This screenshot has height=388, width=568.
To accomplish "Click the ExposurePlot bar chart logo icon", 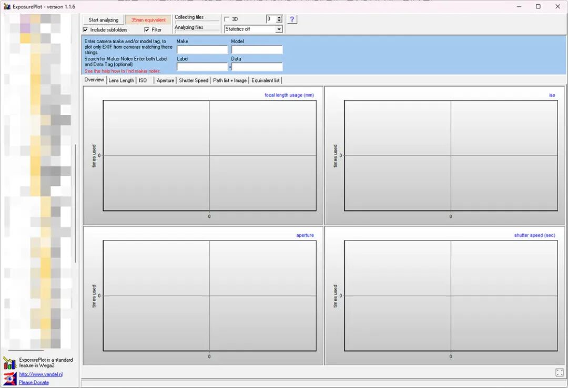I will click(x=9, y=363).
